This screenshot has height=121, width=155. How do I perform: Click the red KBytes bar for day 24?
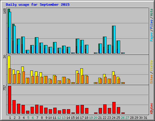(114, 108)
